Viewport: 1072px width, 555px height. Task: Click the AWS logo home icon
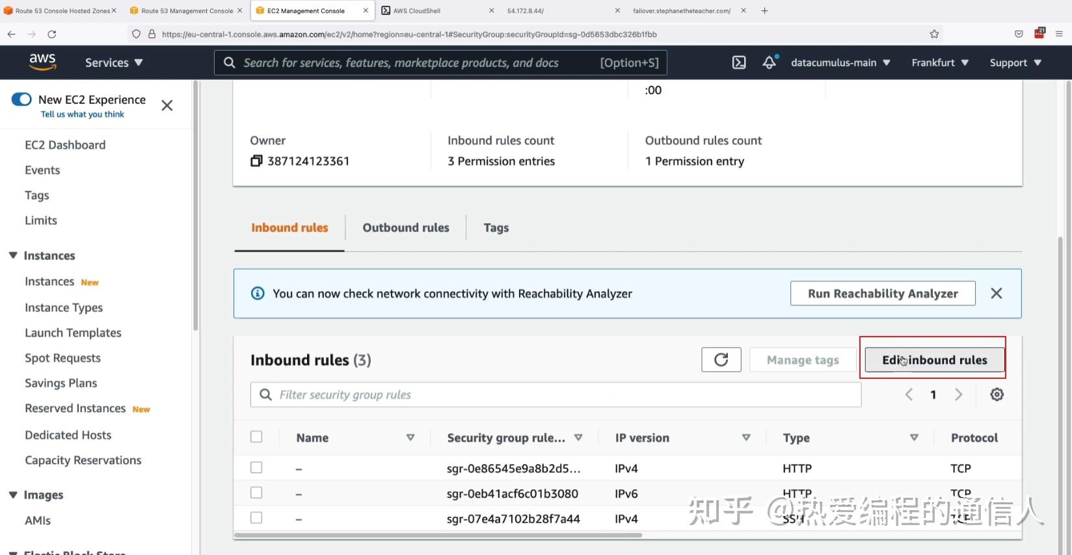42,62
